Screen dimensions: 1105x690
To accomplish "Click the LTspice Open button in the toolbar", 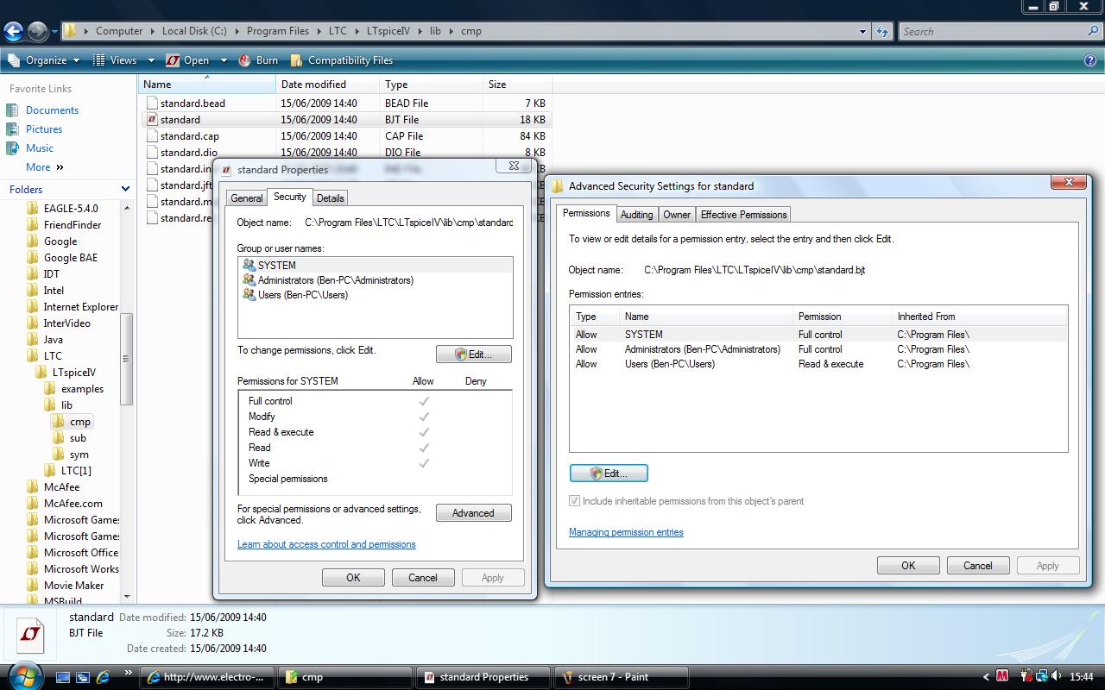I will (x=187, y=60).
